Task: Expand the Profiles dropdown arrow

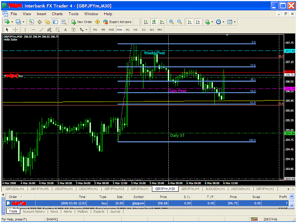Action: coord(23,22)
